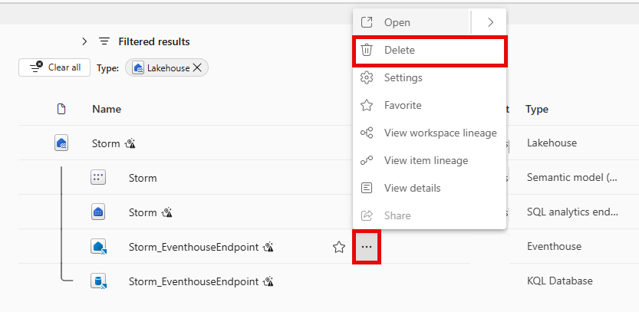639x312 pixels.
Task: Click the Favorite star icon in context menu
Action: 367,106
